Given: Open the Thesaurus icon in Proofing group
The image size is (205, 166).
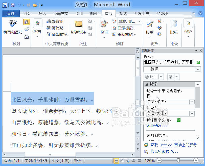Looking at the screenshot, I should [27, 29].
